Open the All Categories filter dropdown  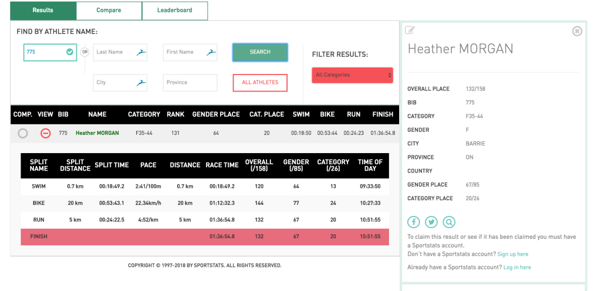[x=352, y=75]
